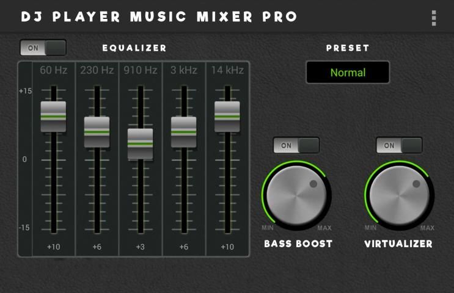Click the Virtualizer knob
This screenshot has width=454, height=293.
tap(399, 196)
